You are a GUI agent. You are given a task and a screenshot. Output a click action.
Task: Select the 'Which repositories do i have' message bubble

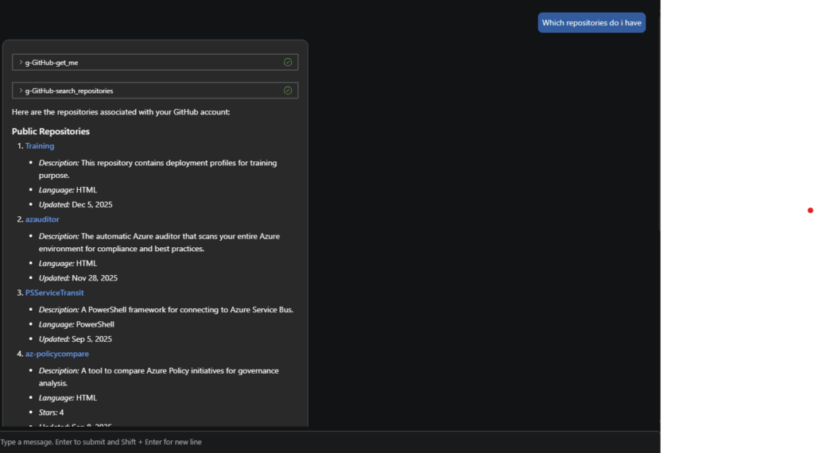point(591,23)
